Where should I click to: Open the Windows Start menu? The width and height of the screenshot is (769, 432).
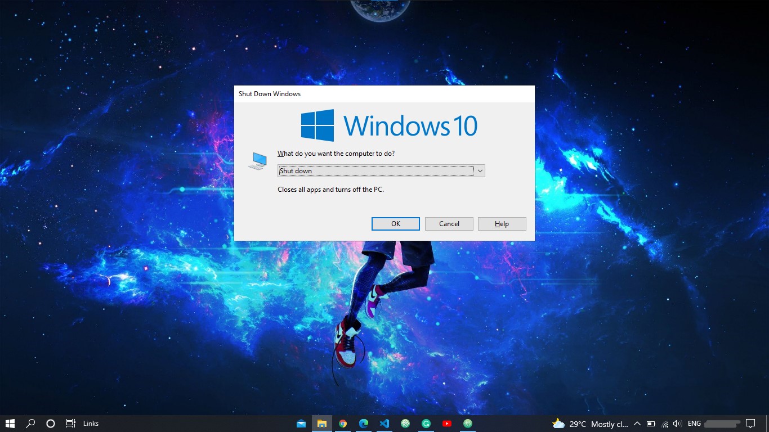10,424
